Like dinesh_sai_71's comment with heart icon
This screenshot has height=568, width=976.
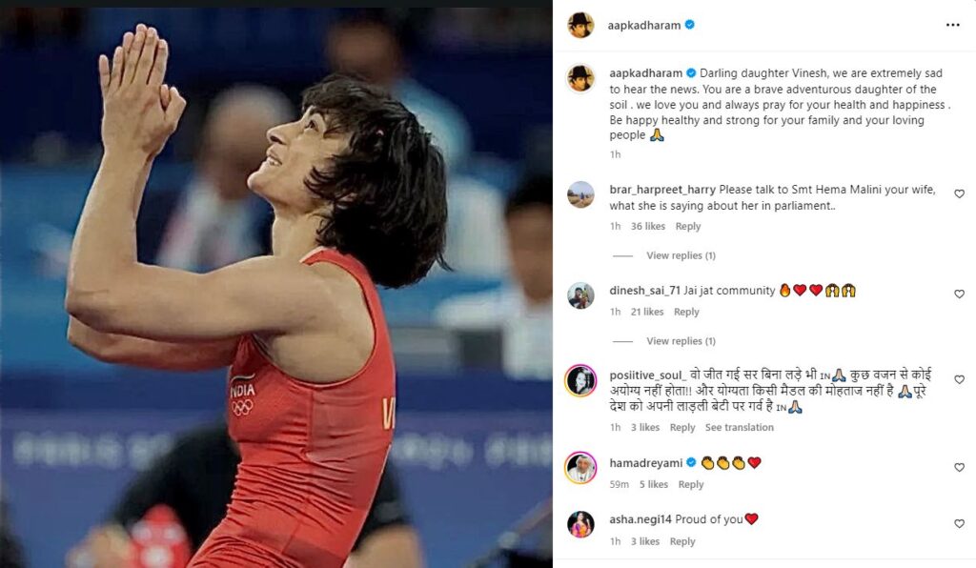[x=959, y=294]
